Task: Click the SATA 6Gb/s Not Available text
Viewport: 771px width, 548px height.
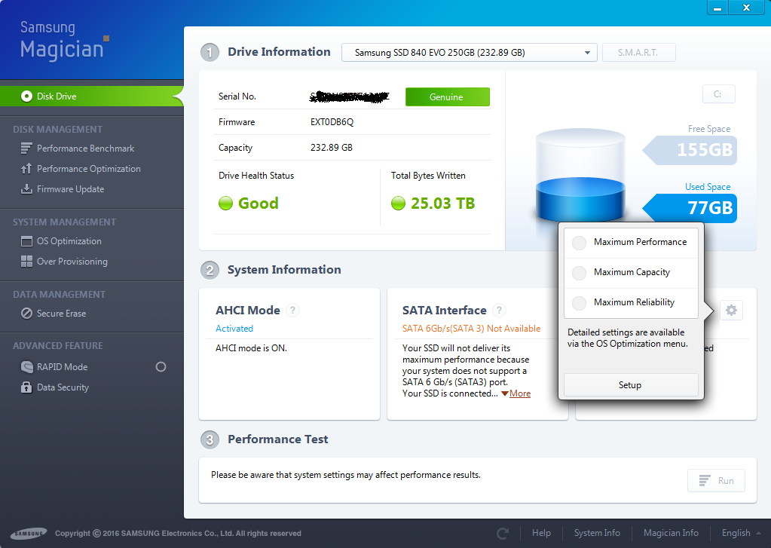Action: 471,329
